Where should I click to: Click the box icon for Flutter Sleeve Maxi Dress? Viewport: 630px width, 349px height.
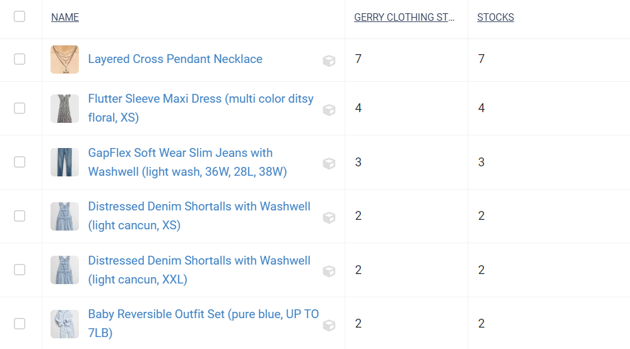[x=329, y=110]
